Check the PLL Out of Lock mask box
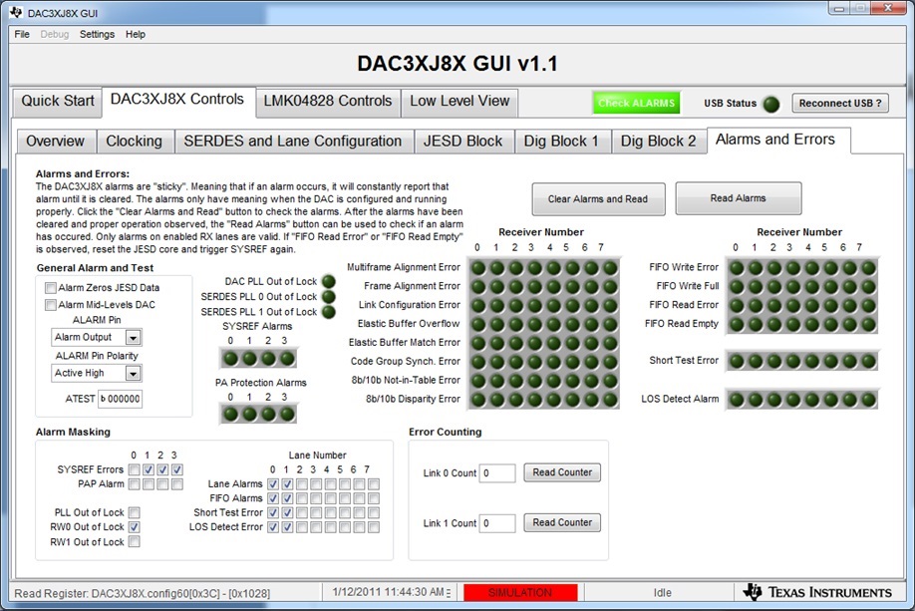 (135, 512)
